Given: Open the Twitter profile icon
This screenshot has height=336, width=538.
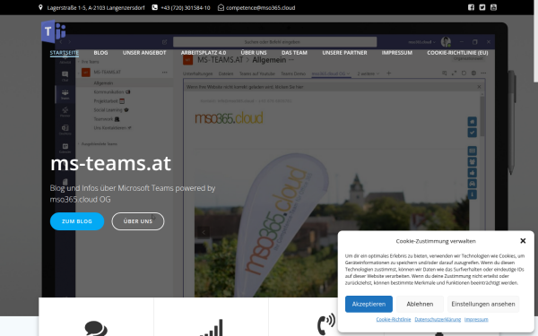Looking at the screenshot, I should pos(482,7).
